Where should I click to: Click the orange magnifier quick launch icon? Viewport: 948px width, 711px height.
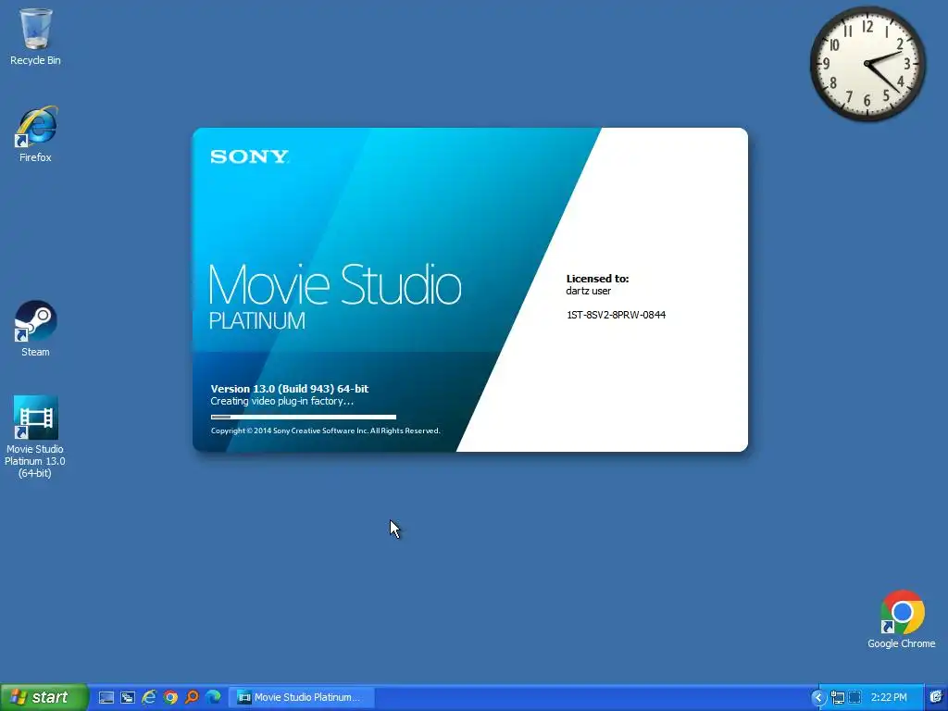coord(192,698)
